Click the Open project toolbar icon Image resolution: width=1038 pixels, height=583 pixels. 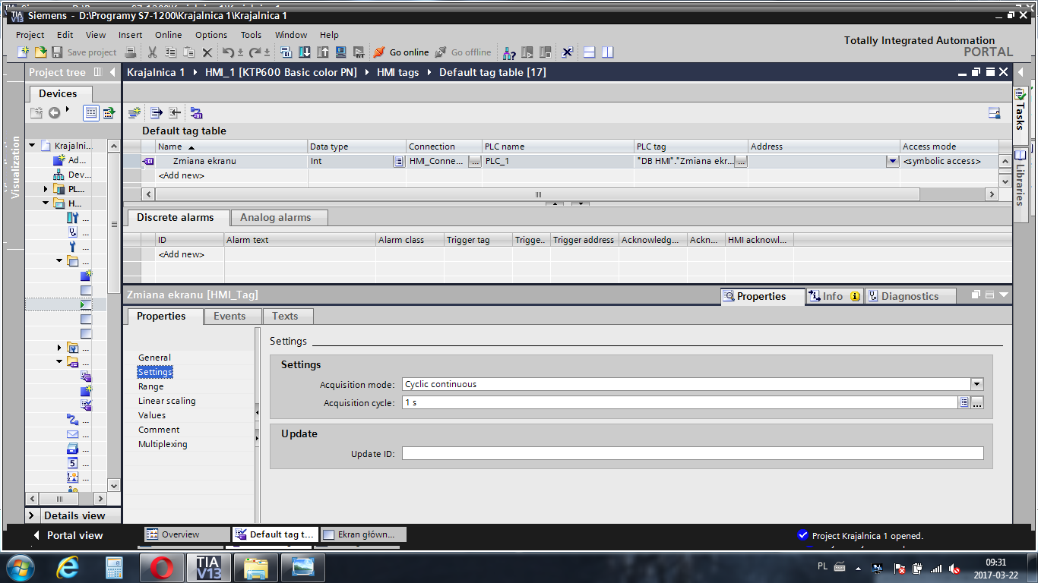pyautogui.click(x=40, y=52)
